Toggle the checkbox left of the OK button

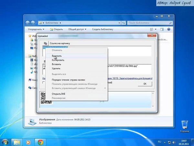point(44,83)
